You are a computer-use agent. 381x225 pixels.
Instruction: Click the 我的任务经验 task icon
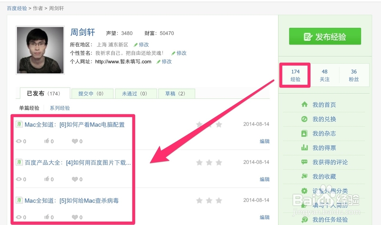304,220
